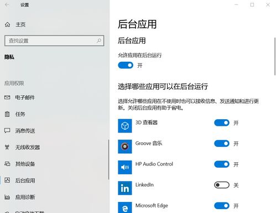Image resolution: width=276 pixels, height=213 pixels.
Task: Click the 隐私 category heading
Action: click(9, 57)
